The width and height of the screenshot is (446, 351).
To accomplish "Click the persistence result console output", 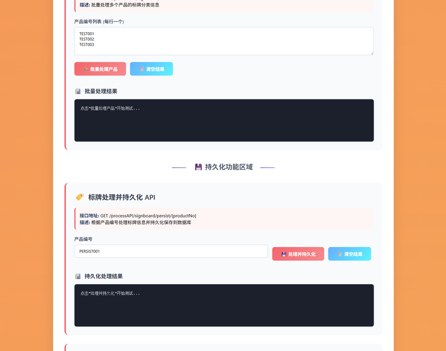I will pyautogui.click(x=224, y=305).
